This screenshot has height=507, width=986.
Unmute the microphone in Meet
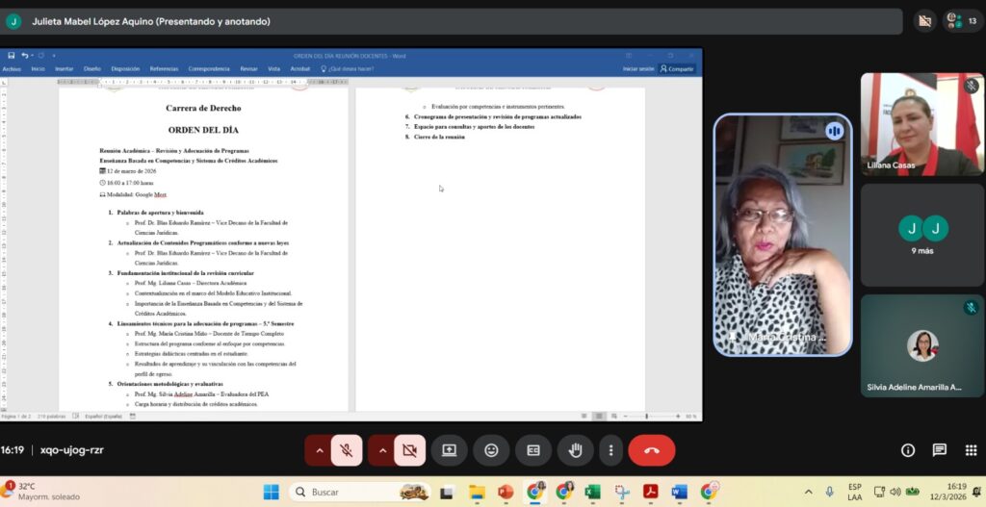346,450
